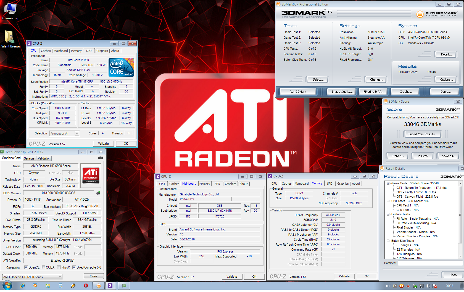Collapse the Feature Tests tree node
Screen dimensions: 464x292
pos(388,214)
